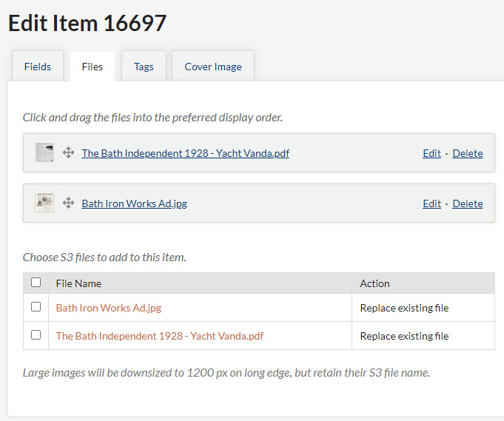Screen dimensions: 504x421
Task: Open Bath Iron Works Ad.jpg file link
Action: pyautogui.click(x=135, y=203)
